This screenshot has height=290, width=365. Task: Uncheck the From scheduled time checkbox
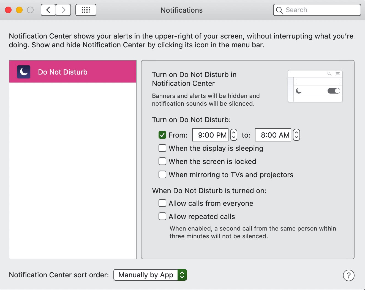coord(162,135)
